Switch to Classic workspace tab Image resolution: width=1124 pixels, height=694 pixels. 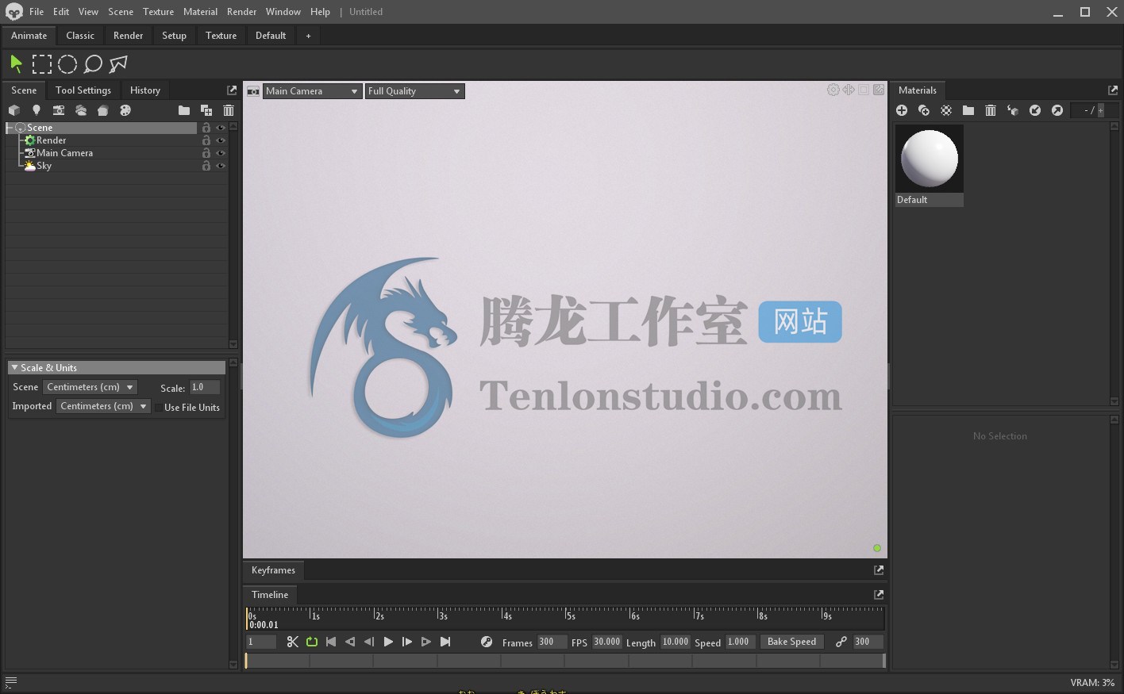tap(80, 36)
